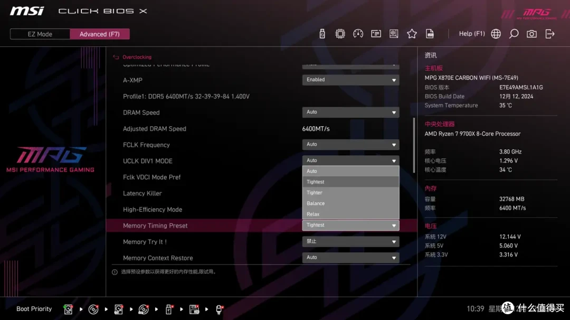Click the Profile1 DDR5 6400MT/s text
The width and height of the screenshot is (570, 320).
(x=186, y=97)
